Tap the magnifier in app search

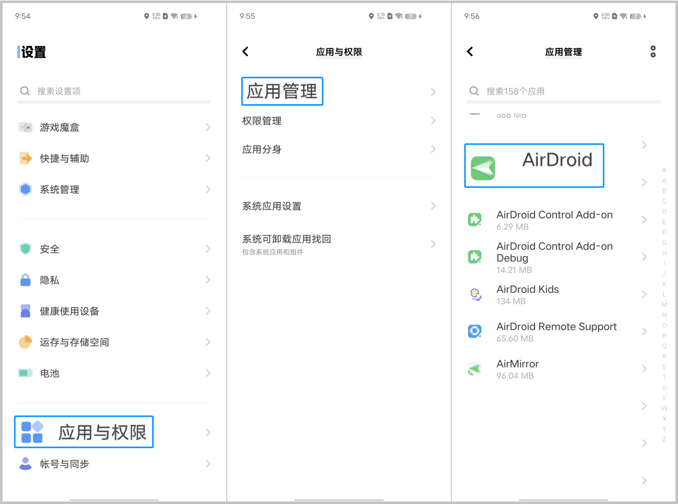[x=474, y=91]
